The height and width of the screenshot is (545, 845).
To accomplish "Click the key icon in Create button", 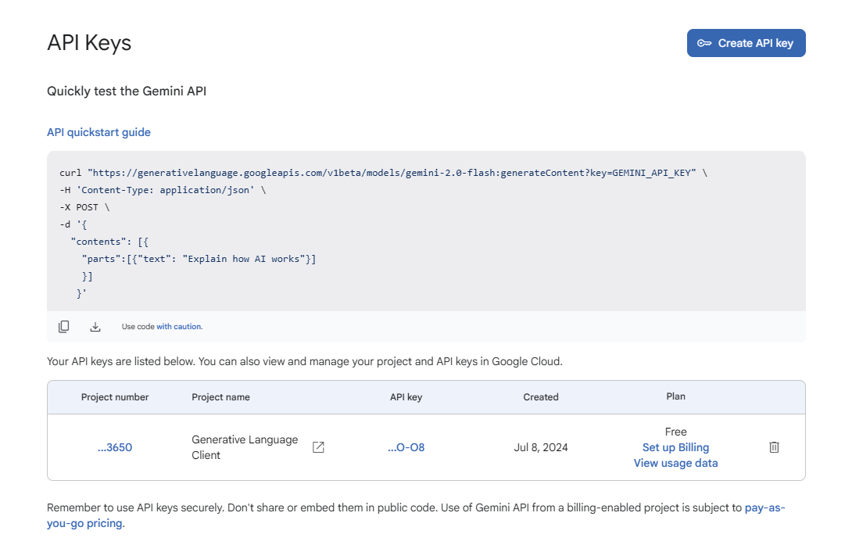I will (x=704, y=43).
